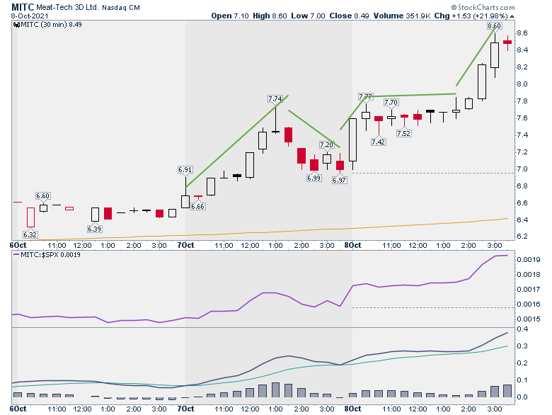The width and height of the screenshot is (552, 415).
Task: Select the 6.39 price callout label
Action: coord(94,229)
